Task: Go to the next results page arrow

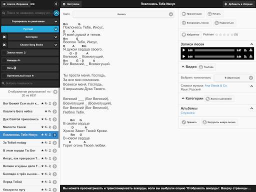Action: [x=55, y=92]
